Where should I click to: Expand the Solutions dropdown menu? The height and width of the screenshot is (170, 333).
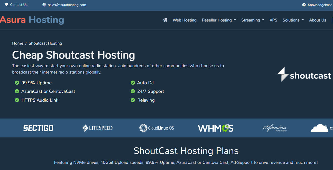point(293,20)
